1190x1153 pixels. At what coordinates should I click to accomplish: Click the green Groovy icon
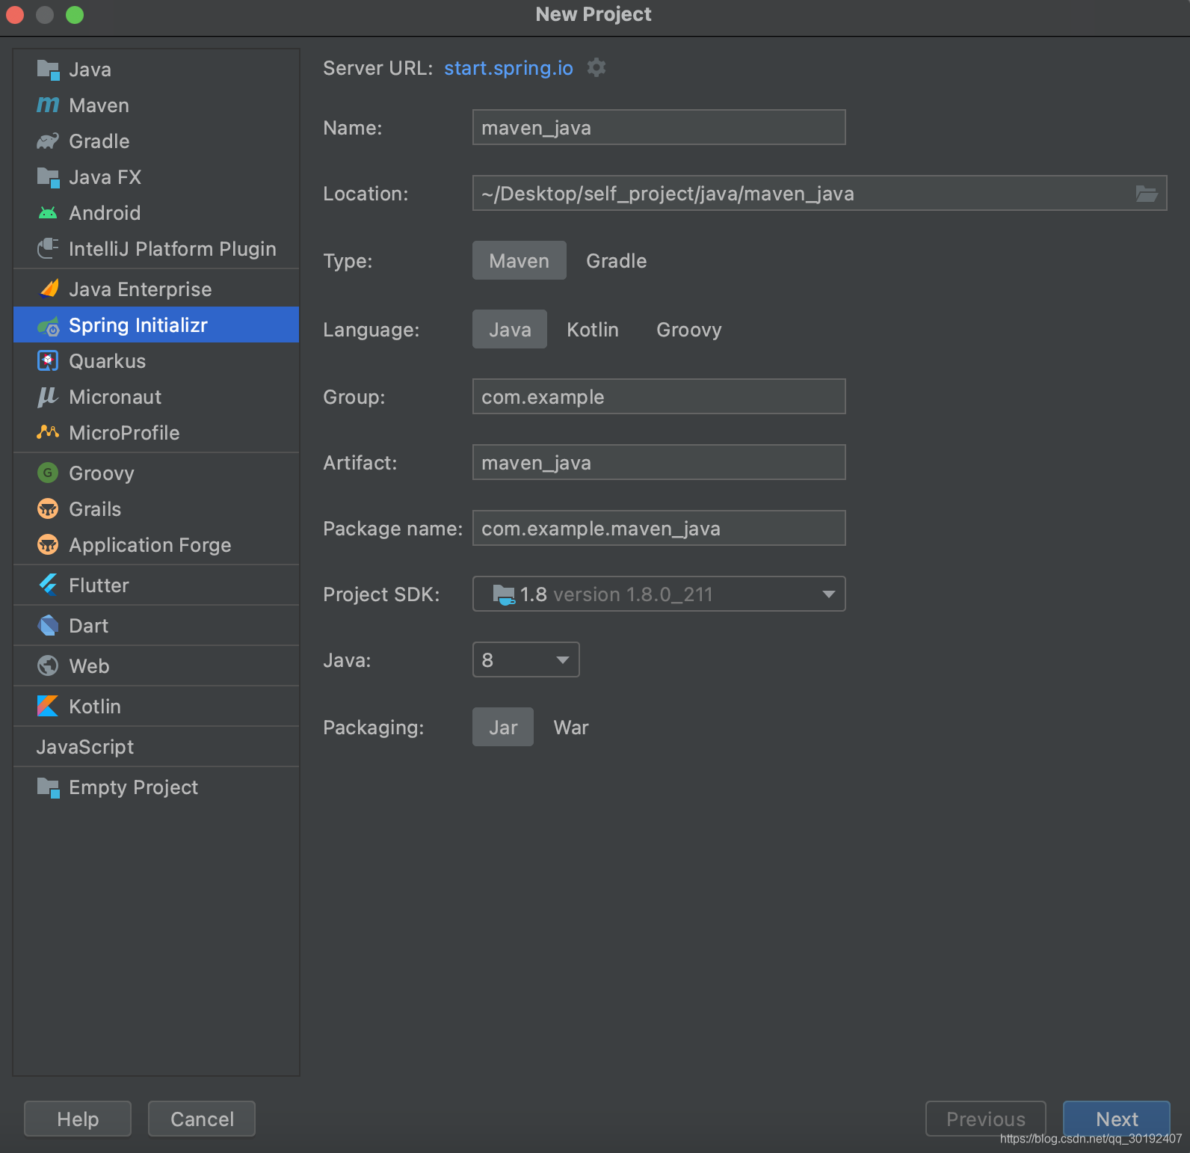click(x=48, y=473)
